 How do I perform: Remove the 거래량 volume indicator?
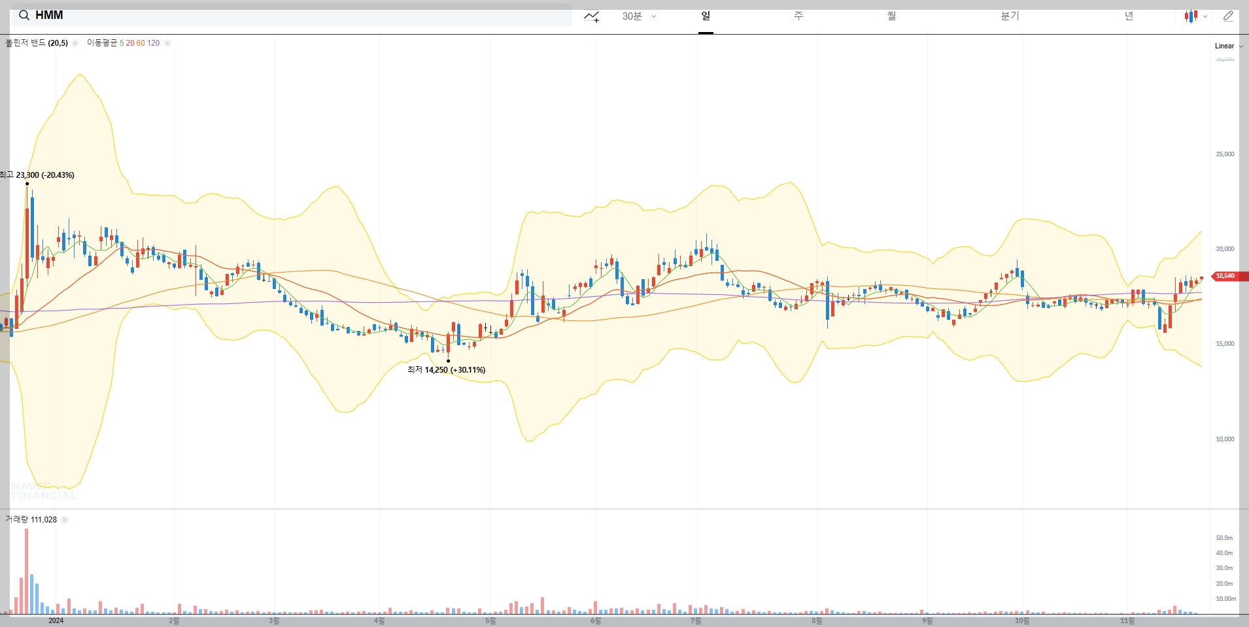coord(65,520)
